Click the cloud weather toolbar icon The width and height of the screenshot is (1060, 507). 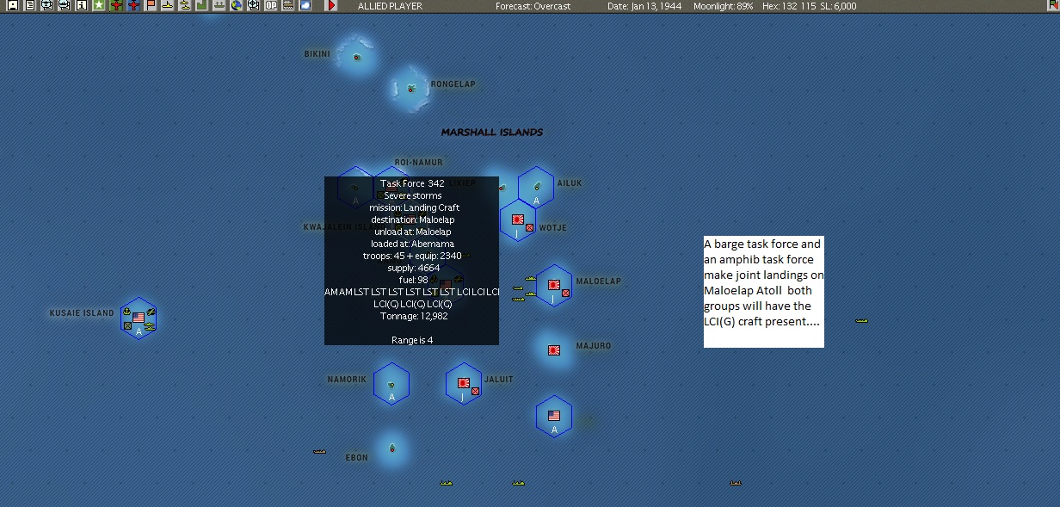(x=305, y=5)
